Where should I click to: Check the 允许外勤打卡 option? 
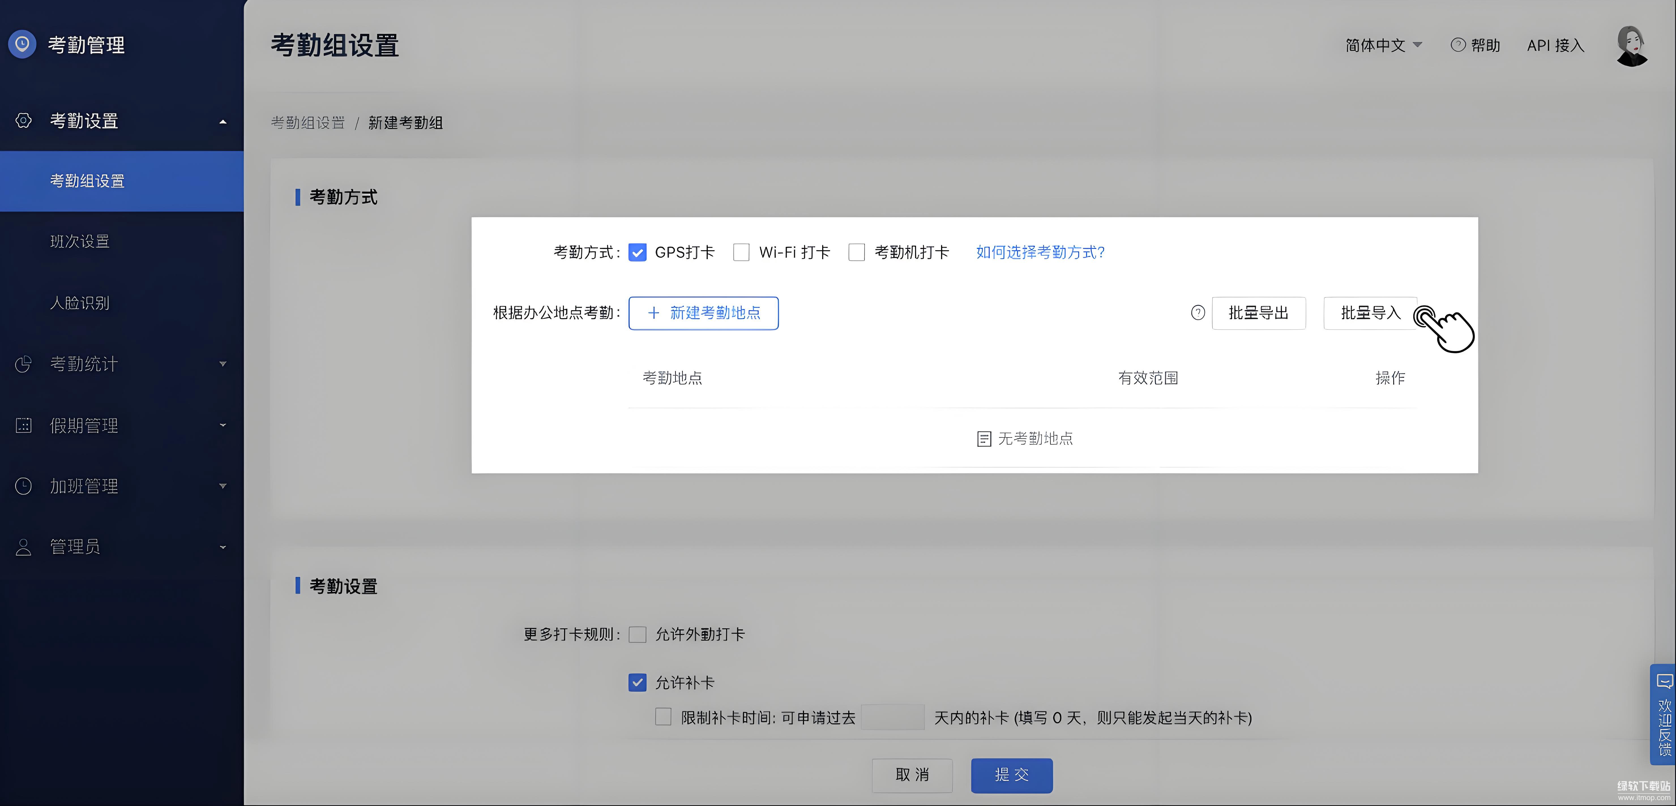click(x=638, y=634)
